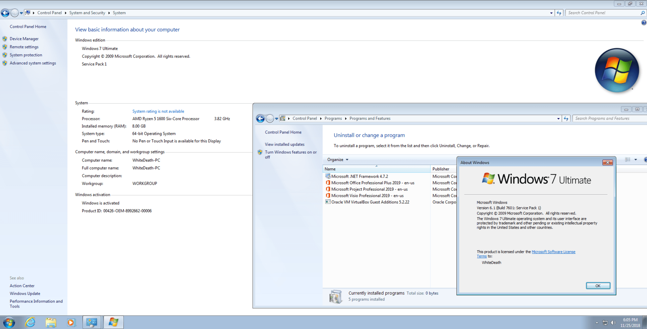This screenshot has height=329, width=647.
Task: Sort by the Name column header
Action: click(376, 169)
